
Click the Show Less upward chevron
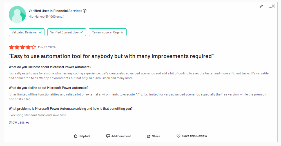(27, 123)
